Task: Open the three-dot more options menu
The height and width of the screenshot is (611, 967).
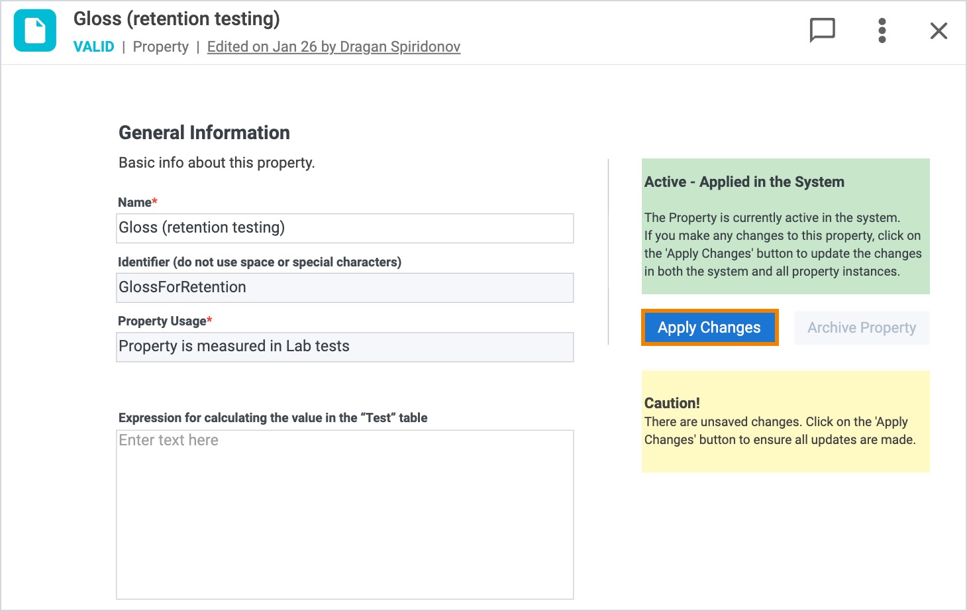Action: [x=882, y=30]
